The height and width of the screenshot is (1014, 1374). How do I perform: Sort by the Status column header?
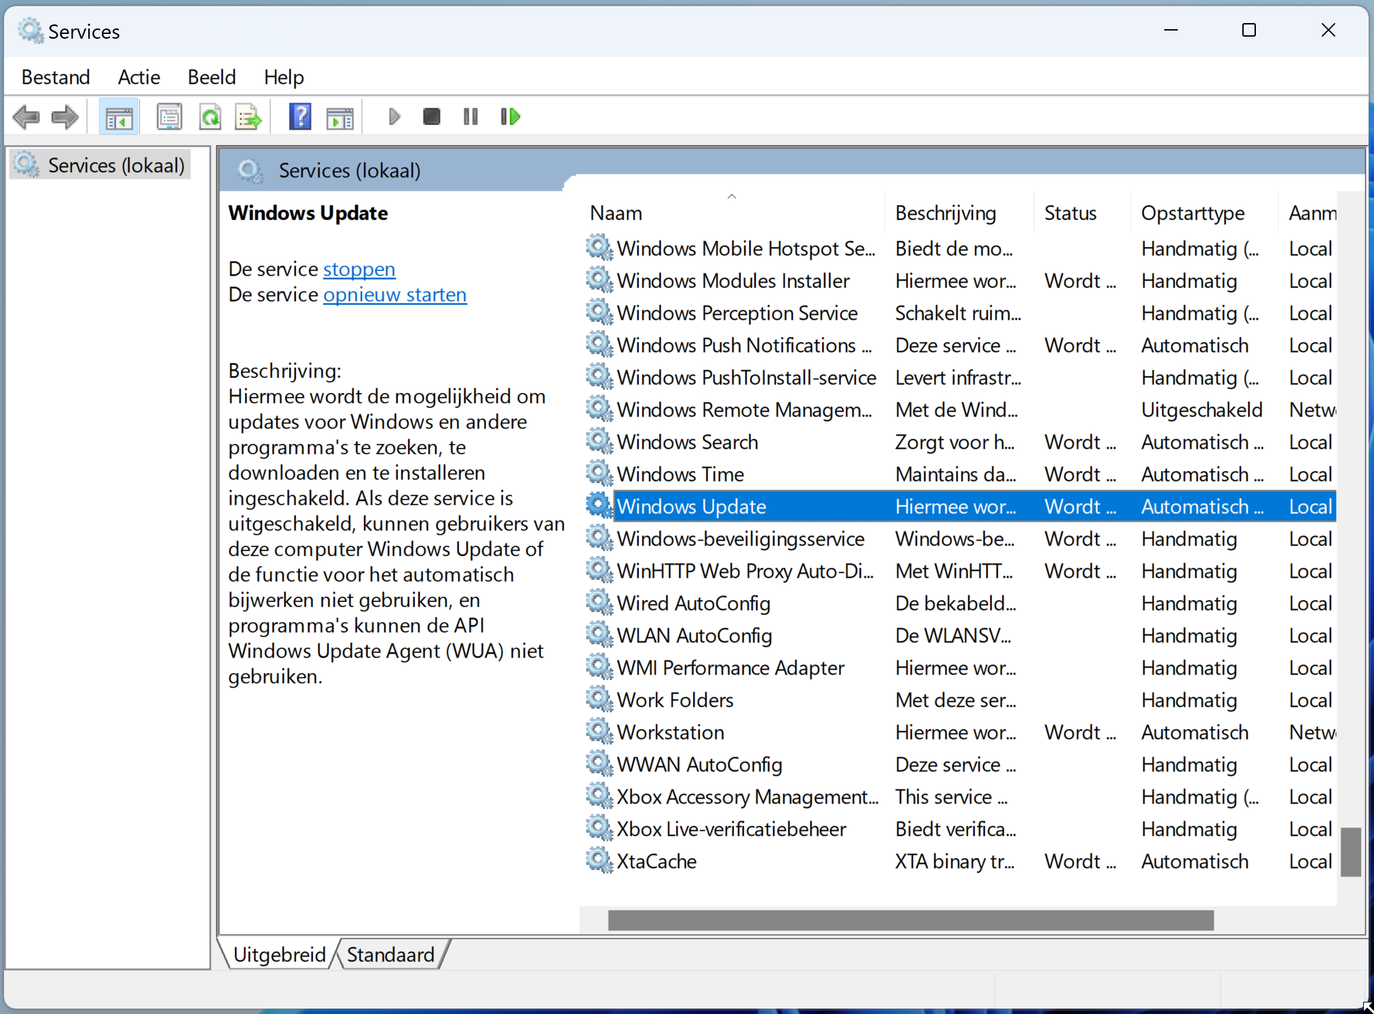coord(1081,213)
